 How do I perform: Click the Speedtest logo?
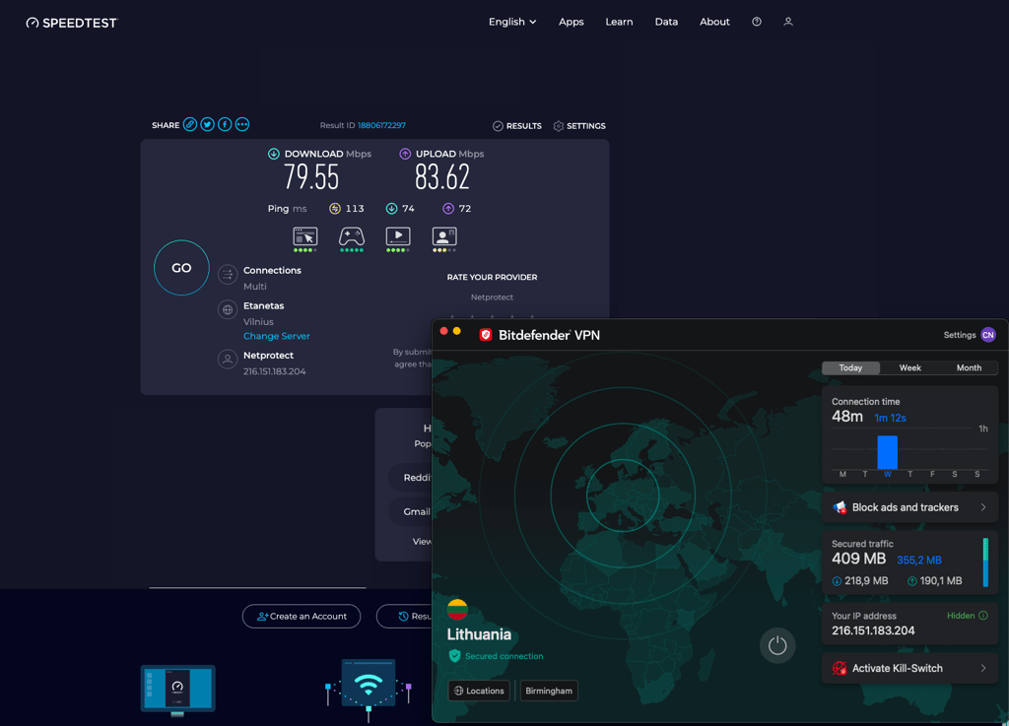click(x=71, y=23)
